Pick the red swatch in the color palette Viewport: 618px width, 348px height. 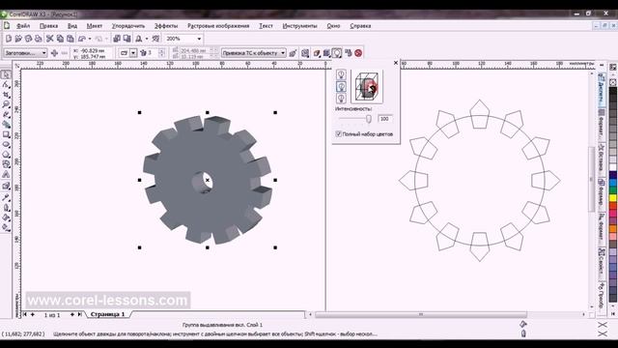[613, 205]
